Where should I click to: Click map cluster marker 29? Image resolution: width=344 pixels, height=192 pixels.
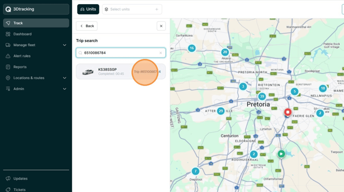(x=221, y=111)
